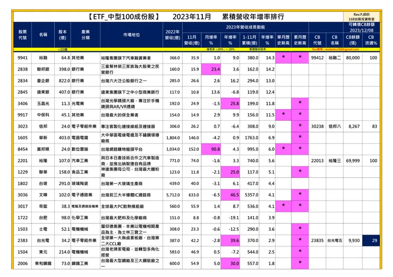This screenshot has width=393, height=277.
Task: Select stock code 3017
Action: tap(22, 207)
